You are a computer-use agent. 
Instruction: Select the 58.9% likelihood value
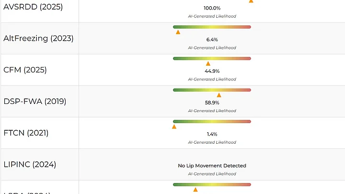click(212, 103)
